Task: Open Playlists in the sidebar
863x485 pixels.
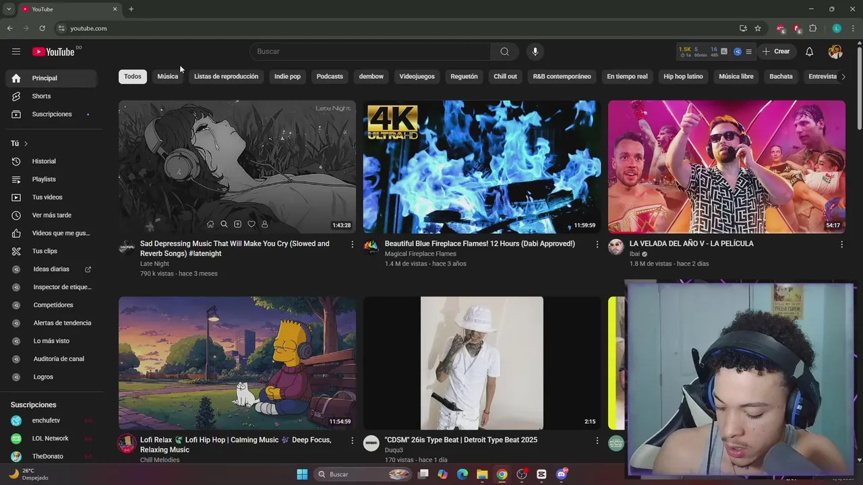Action: [51, 179]
